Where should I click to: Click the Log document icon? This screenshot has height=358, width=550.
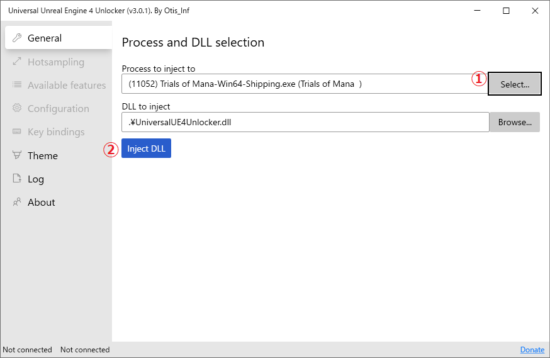tap(17, 179)
